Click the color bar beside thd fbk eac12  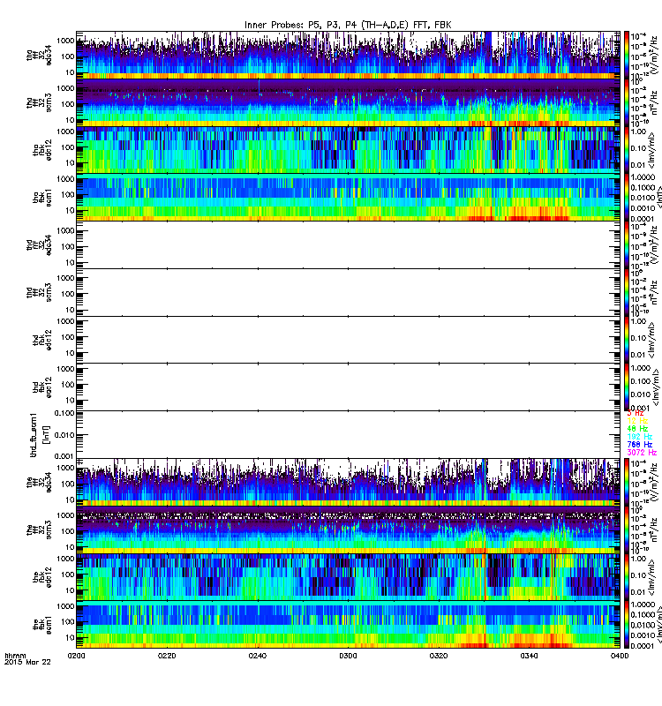[627, 387]
